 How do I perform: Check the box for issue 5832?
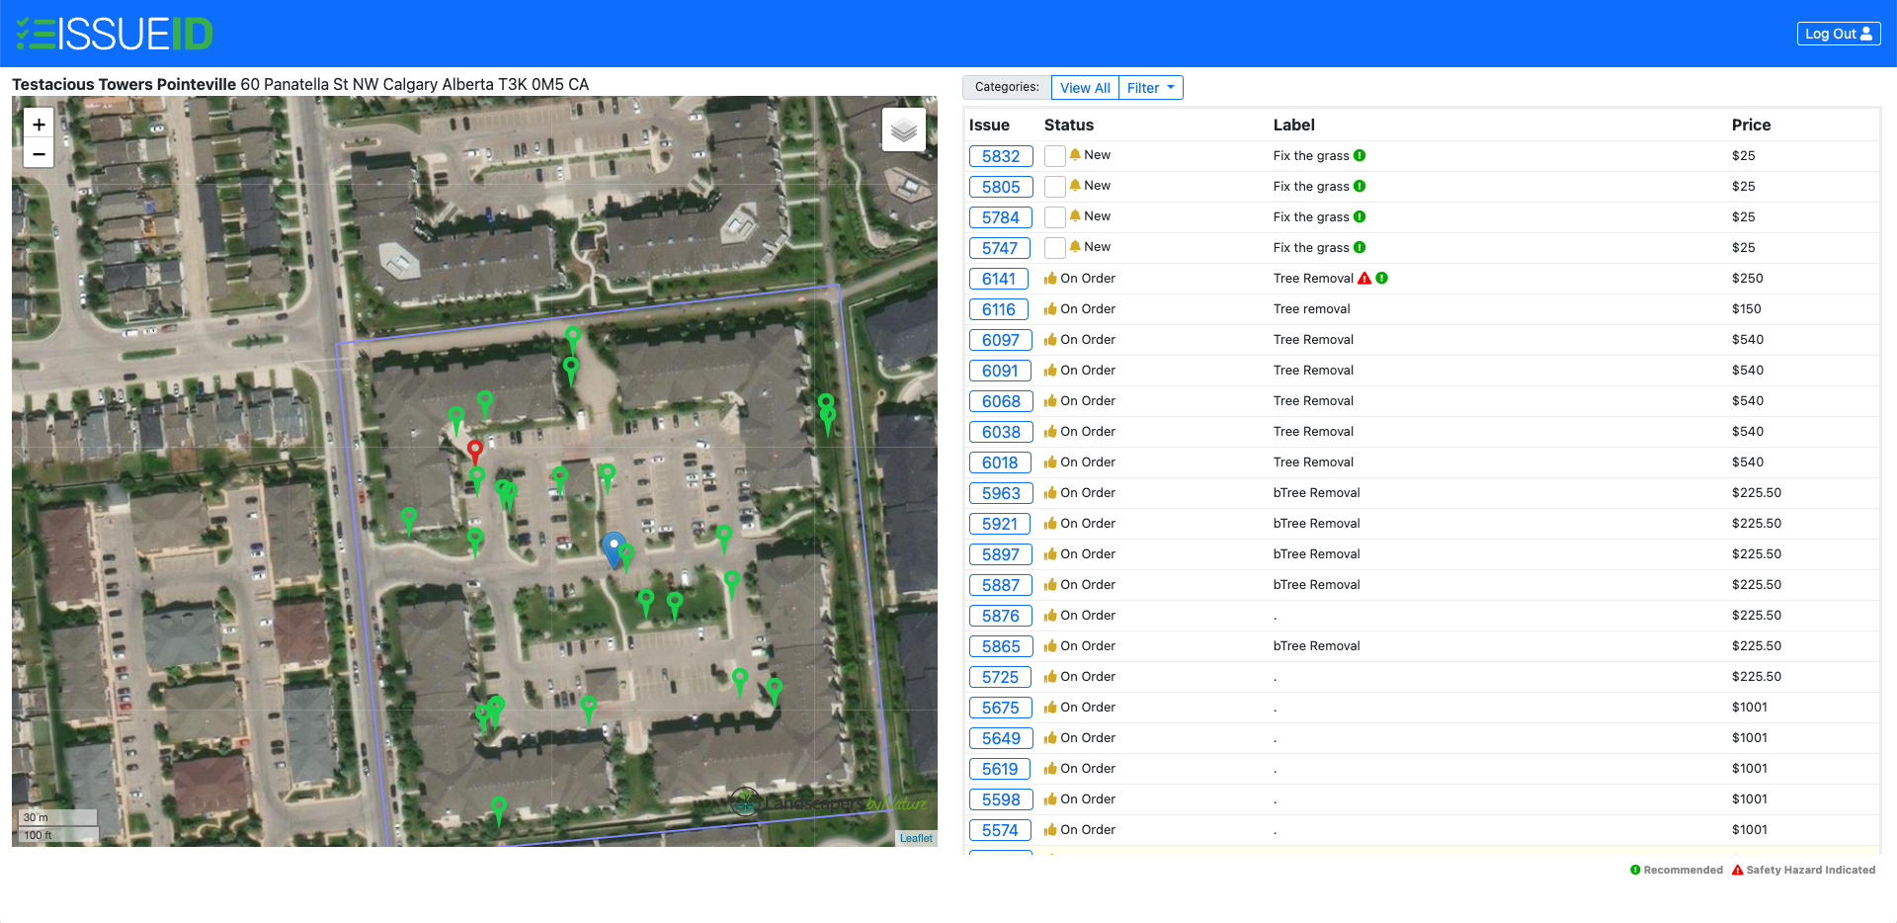pos(1055,156)
